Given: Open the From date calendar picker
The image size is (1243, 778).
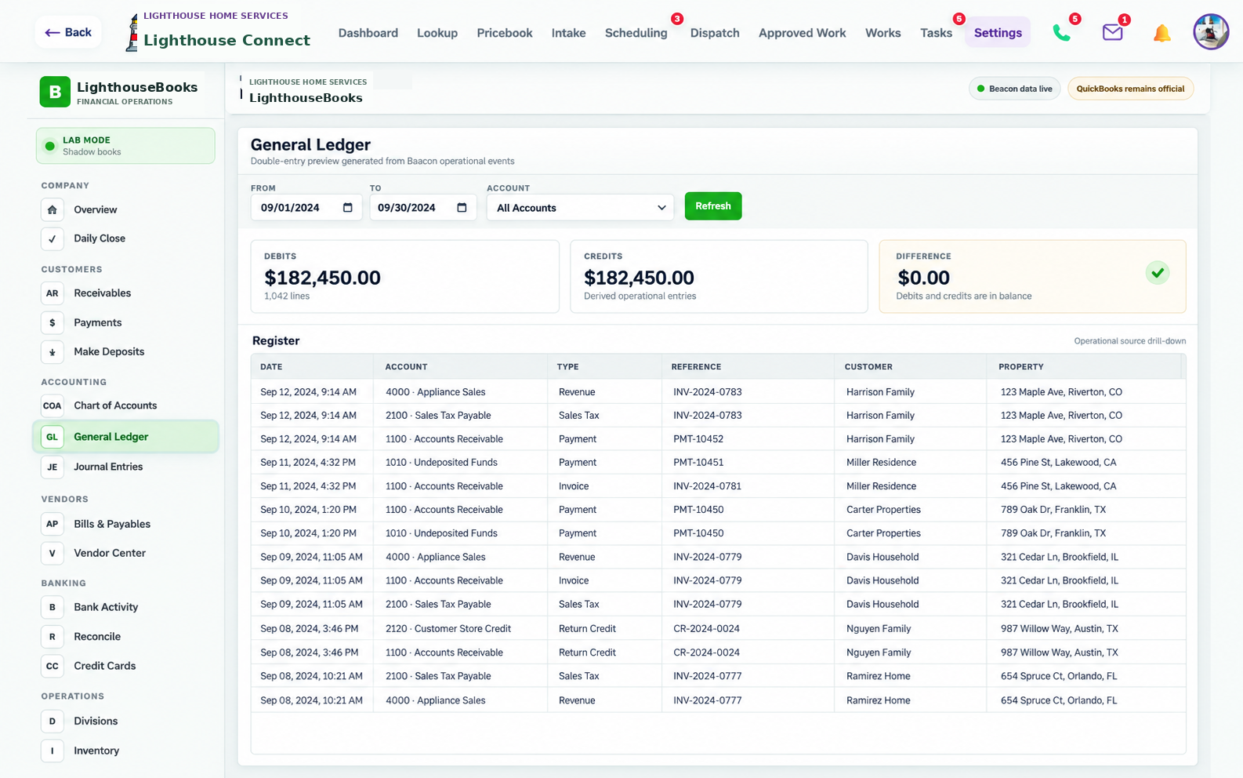Looking at the screenshot, I should tap(348, 208).
